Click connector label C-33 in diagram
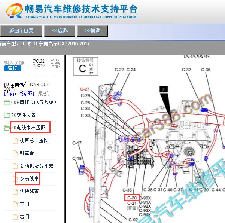225x223 pixels. [x=85, y=109]
